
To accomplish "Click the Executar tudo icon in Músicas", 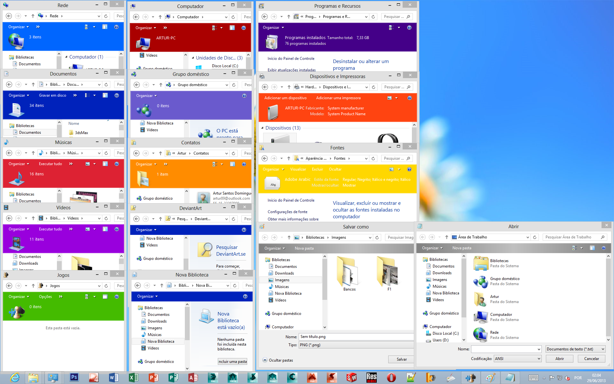I will 50,164.
